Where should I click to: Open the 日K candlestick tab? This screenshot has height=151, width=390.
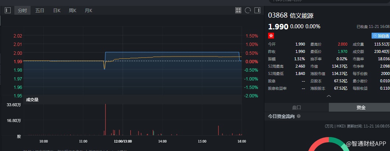[57, 11]
